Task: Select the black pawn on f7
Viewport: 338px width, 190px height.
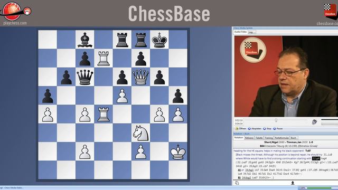Action: tap(141, 58)
